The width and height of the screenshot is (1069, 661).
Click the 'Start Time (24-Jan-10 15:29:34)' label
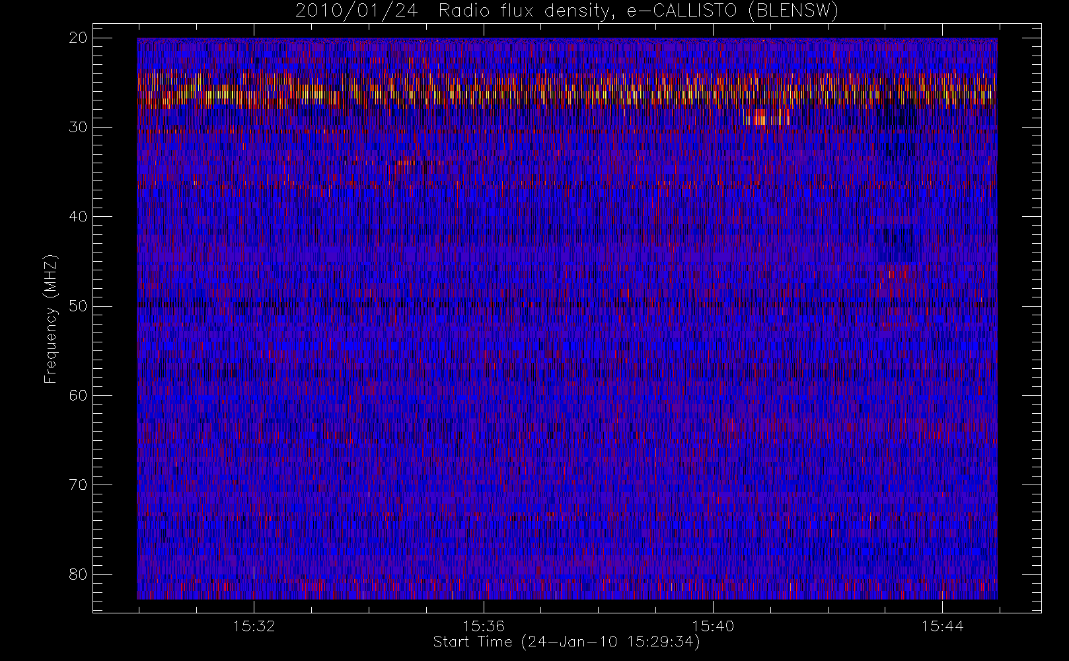566,642
